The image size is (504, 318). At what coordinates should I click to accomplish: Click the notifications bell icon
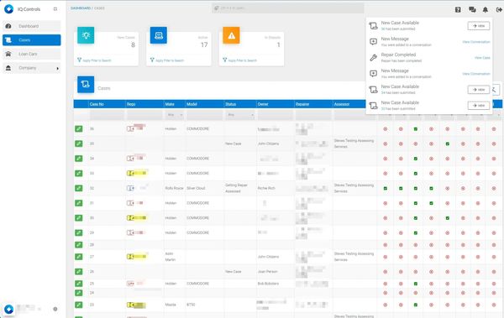point(486,9)
